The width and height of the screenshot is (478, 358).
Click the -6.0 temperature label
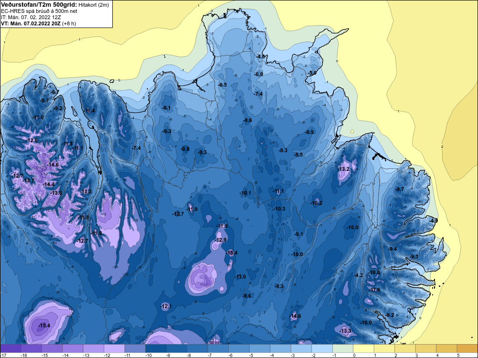[259, 74]
